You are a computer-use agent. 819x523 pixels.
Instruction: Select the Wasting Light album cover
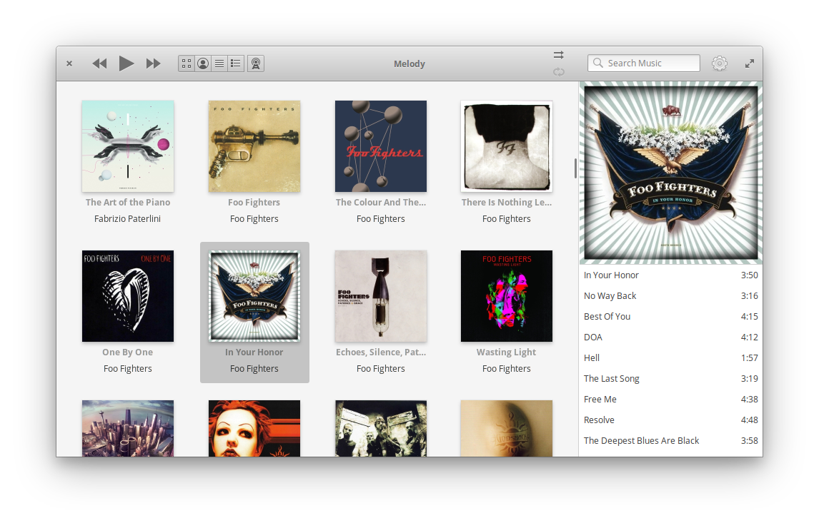(x=507, y=296)
